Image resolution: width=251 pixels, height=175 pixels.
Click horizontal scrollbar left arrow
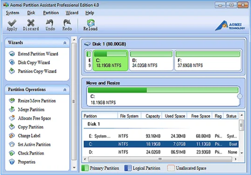tap(85, 159)
